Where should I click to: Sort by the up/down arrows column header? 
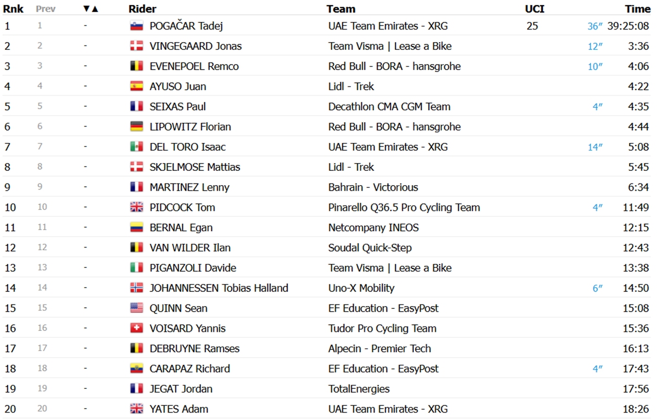point(91,9)
